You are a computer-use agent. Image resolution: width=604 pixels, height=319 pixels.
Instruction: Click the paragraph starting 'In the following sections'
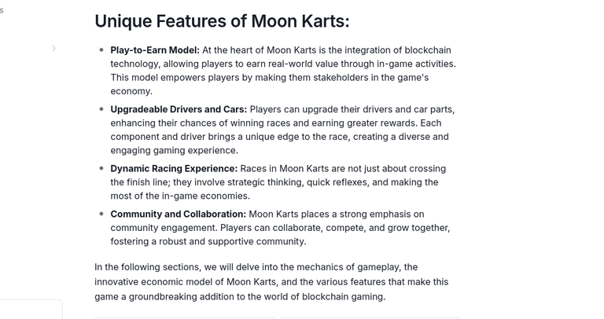[x=271, y=281]
